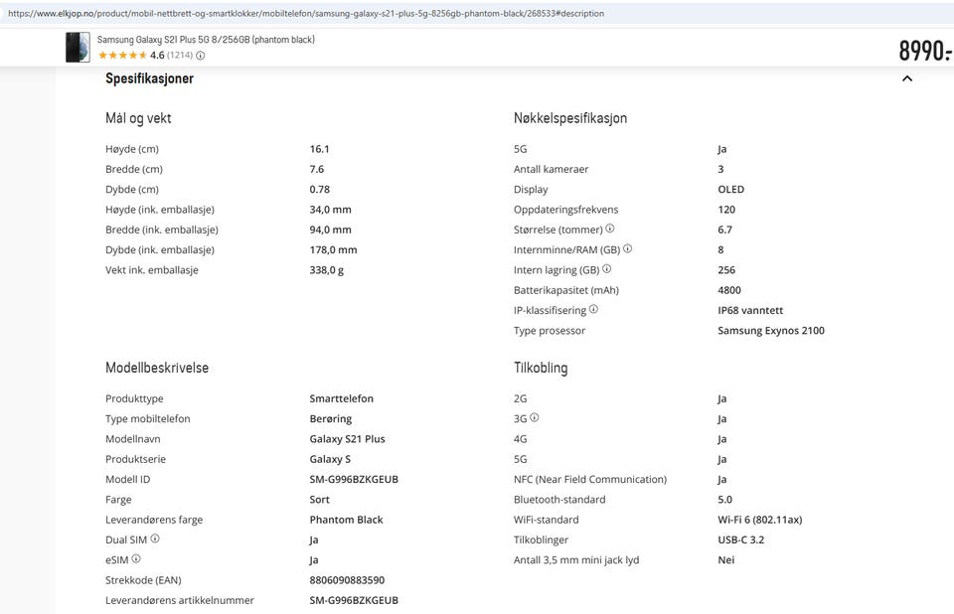This screenshot has height=614, width=954.
Task: Click the Høyde (cm) value 16.1
Action: pyautogui.click(x=319, y=149)
